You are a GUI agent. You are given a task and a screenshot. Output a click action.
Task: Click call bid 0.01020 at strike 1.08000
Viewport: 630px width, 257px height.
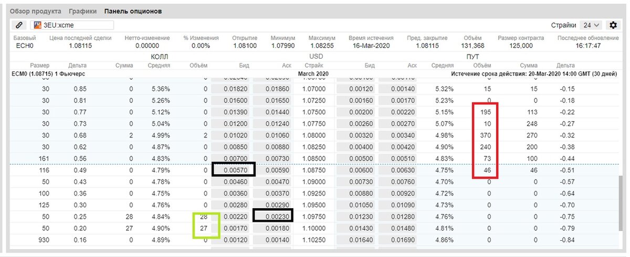click(x=231, y=135)
